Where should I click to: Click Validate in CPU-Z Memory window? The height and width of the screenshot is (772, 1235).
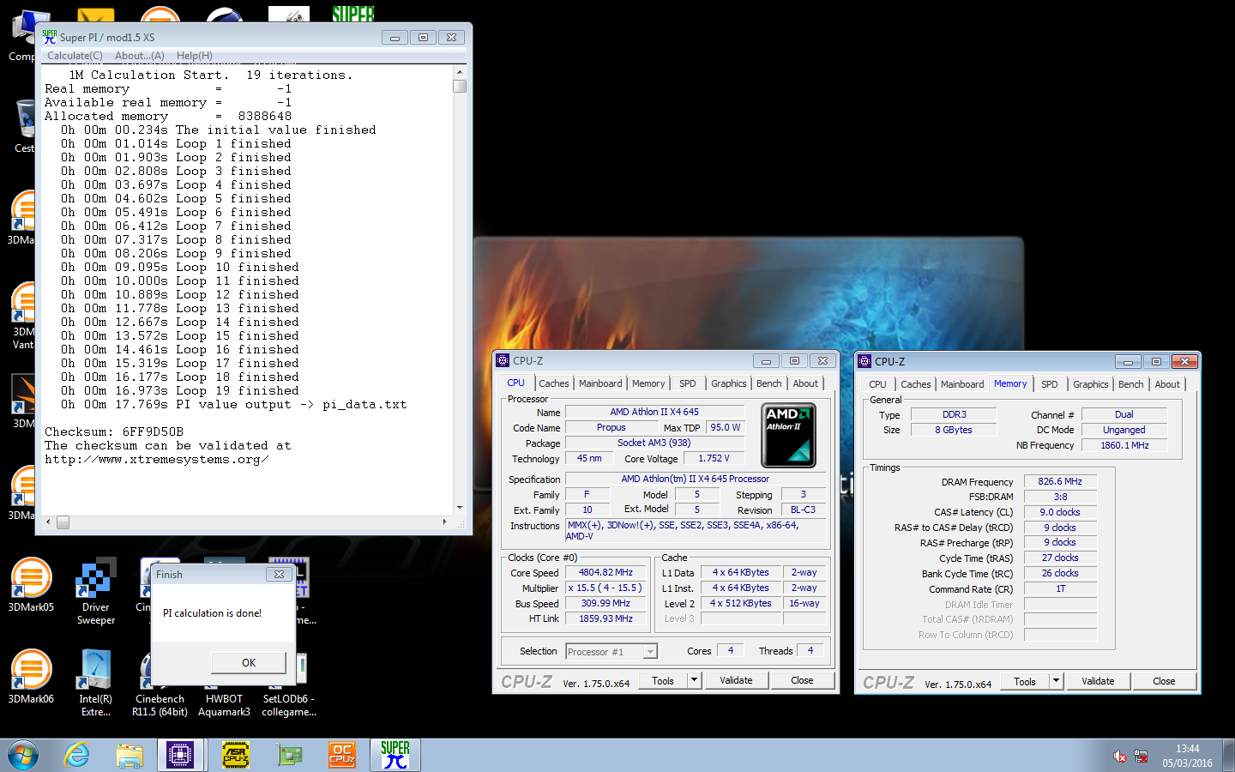point(1098,681)
